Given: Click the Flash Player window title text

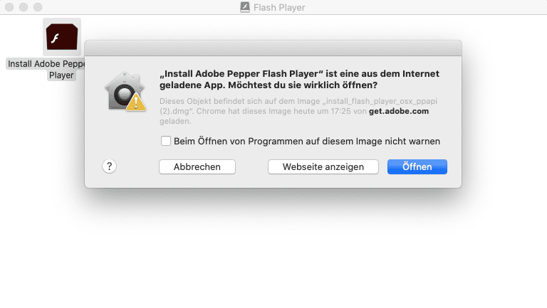Looking at the screenshot, I should click(x=279, y=7).
